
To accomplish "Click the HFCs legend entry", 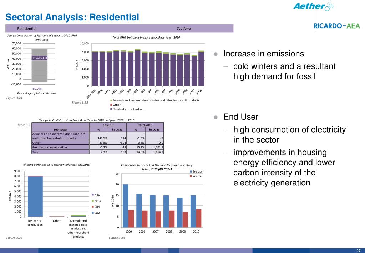I will tap(96, 201).
